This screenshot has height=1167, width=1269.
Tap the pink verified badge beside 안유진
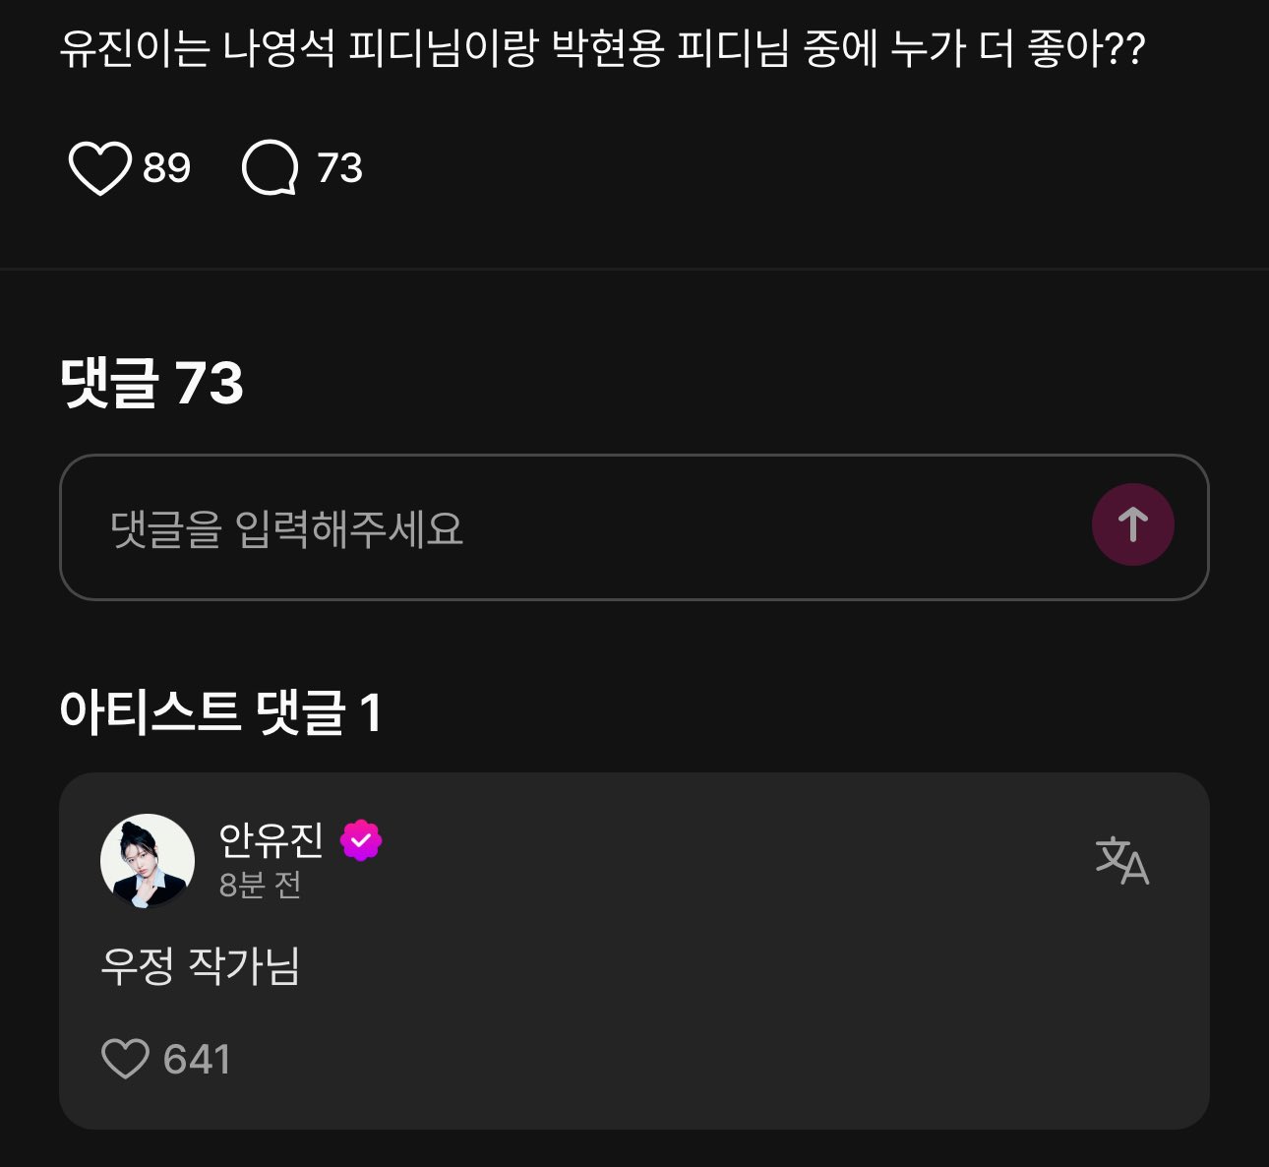coord(361,840)
